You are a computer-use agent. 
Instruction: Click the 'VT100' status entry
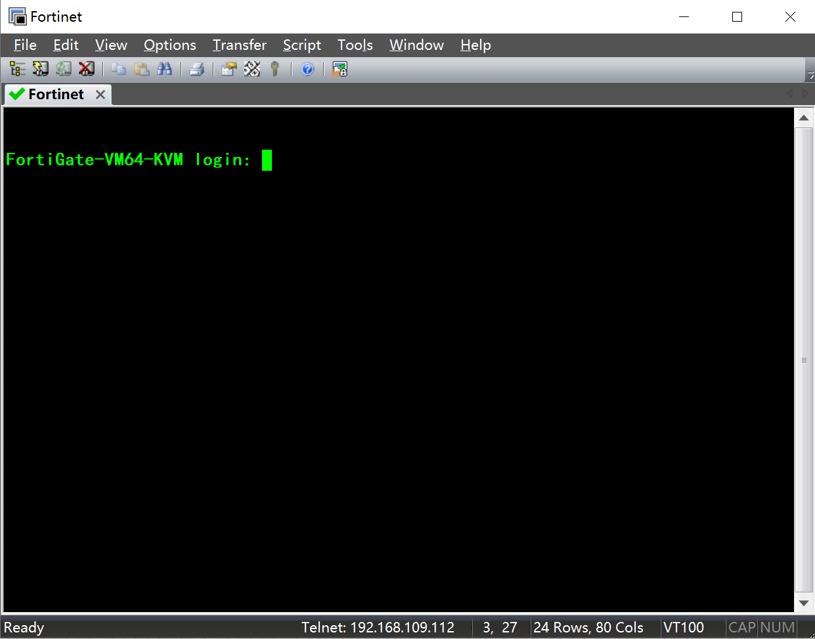(684, 627)
